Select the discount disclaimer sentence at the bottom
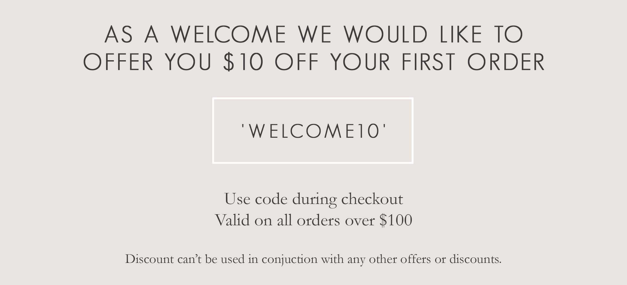The width and height of the screenshot is (627, 285). [313, 259]
